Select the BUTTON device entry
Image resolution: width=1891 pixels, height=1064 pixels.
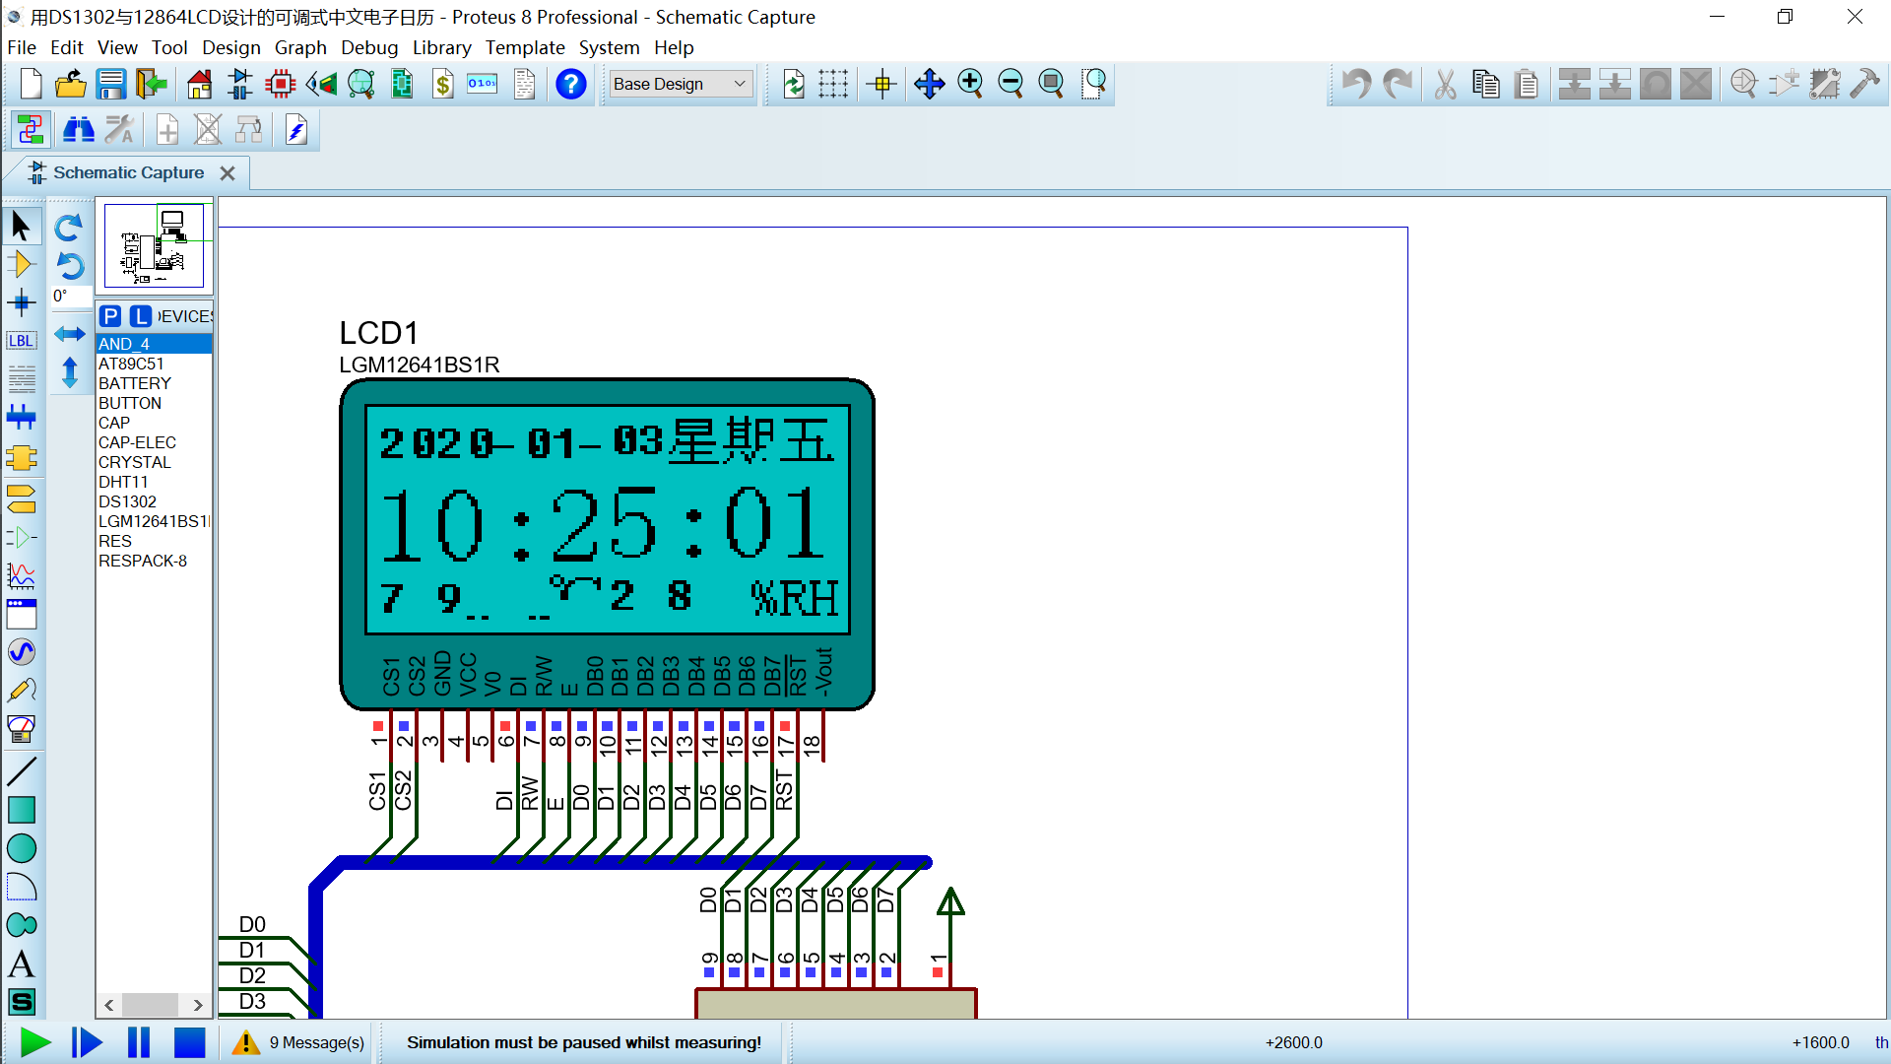[155, 403]
